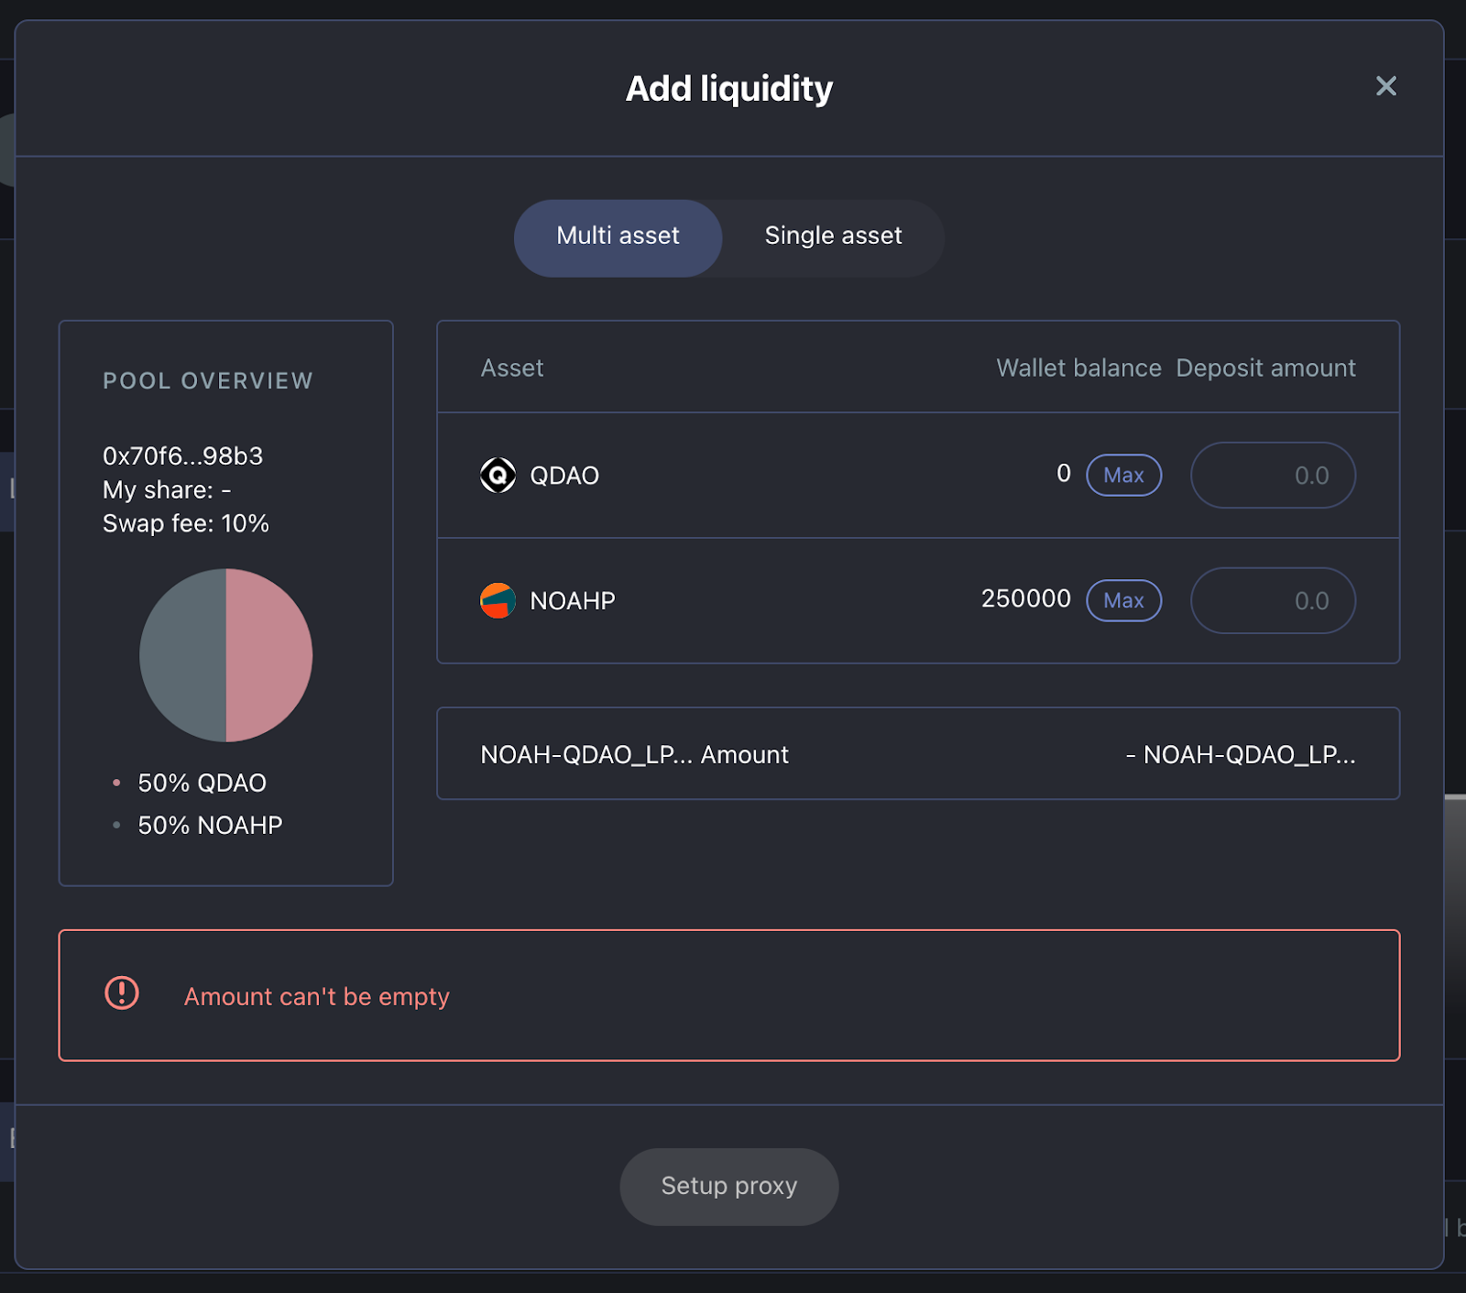Click the Deposit amount column header
Image resolution: width=1466 pixels, height=1293 pixels.
(x=1265, y=367)
